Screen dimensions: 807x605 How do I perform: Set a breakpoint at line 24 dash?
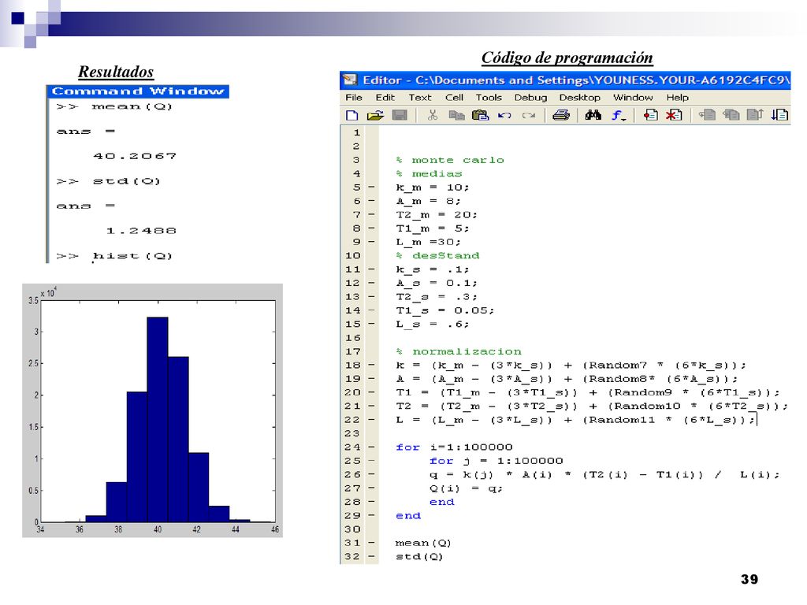(x=372, y=447)
